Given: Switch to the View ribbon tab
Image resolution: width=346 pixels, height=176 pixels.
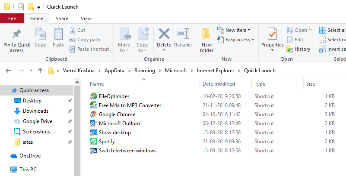Looking at the screenshot, I should (x=86, y=19).
